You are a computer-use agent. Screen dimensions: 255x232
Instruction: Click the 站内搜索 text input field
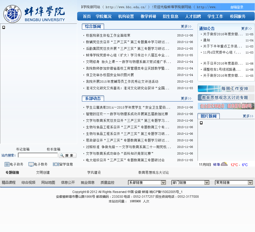click(38, 155)
